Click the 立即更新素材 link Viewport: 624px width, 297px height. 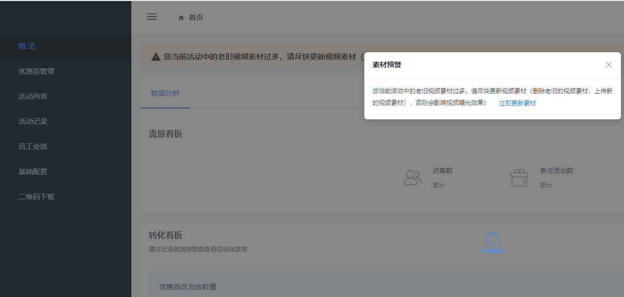[x=517, y=103]
